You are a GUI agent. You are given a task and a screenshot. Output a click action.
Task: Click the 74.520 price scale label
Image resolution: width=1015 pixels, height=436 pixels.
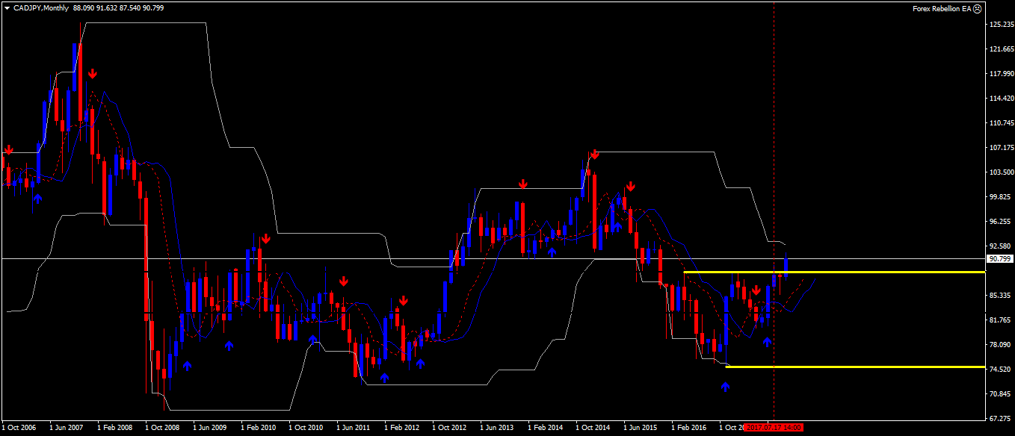[x=1000, y=370]
